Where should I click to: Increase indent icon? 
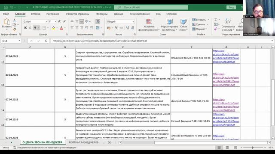(x=92, y=28)
